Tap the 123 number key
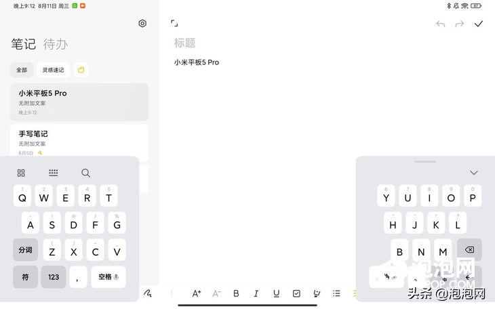 pyautogui.click(x=54, y=276)
